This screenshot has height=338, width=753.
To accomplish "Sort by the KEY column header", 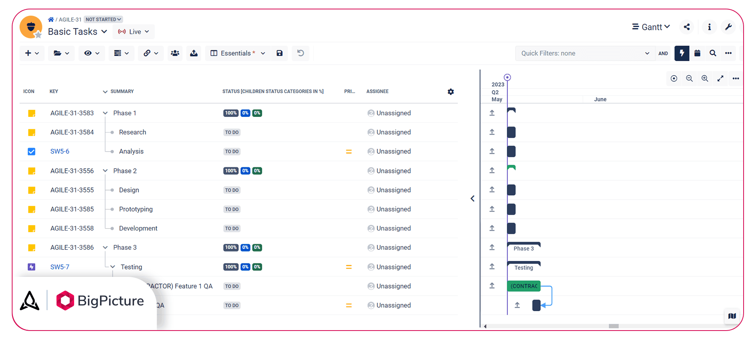I will pos(54,91).
